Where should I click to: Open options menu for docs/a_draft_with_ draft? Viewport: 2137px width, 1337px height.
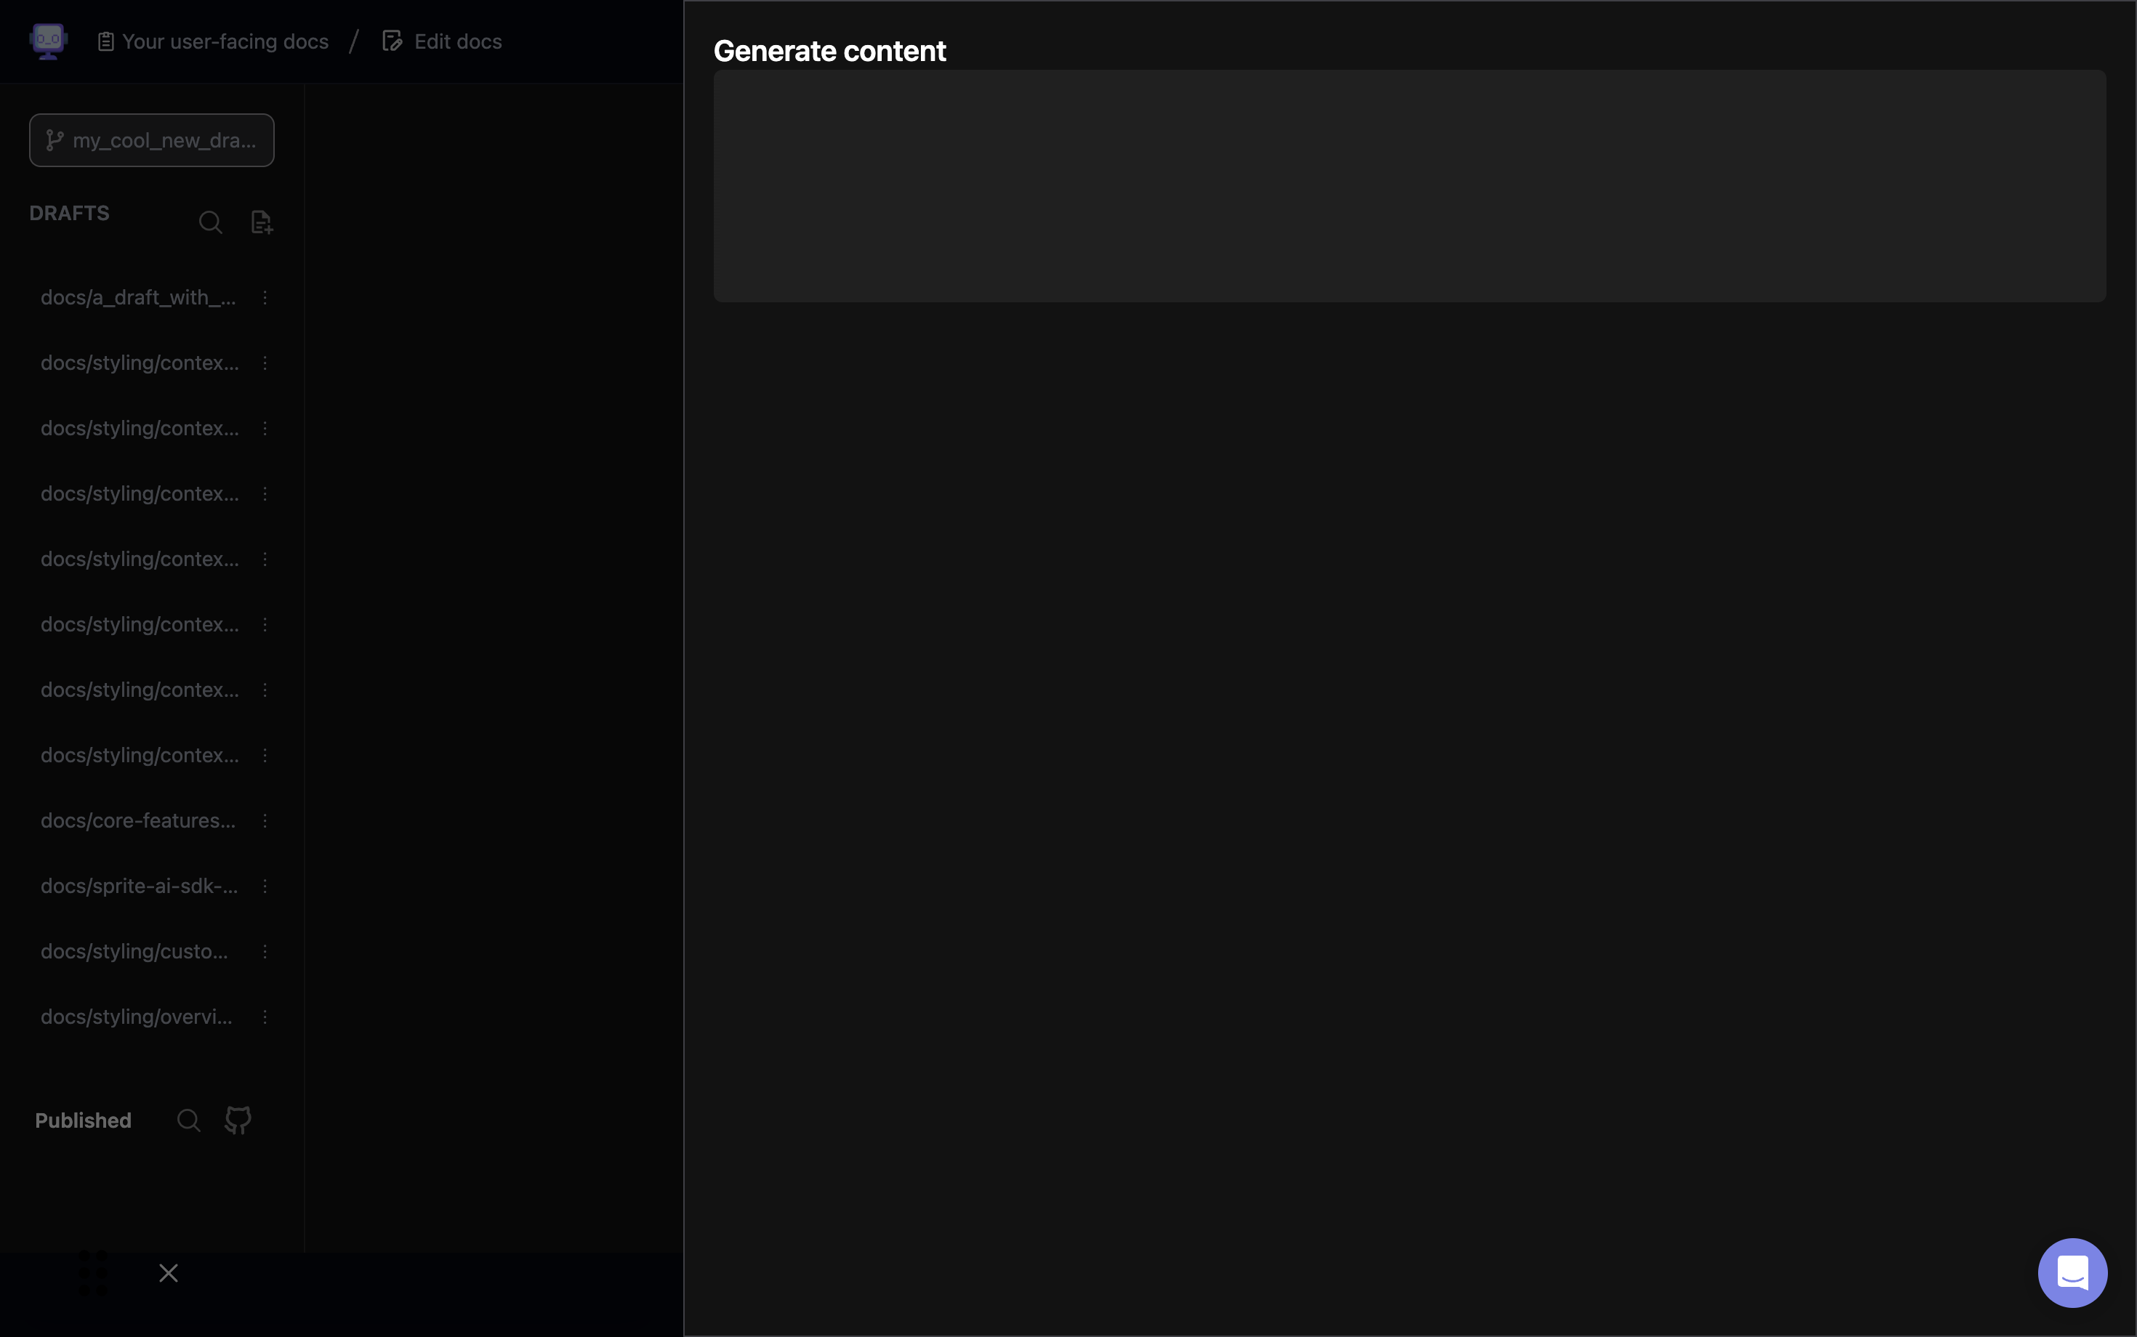265,298
